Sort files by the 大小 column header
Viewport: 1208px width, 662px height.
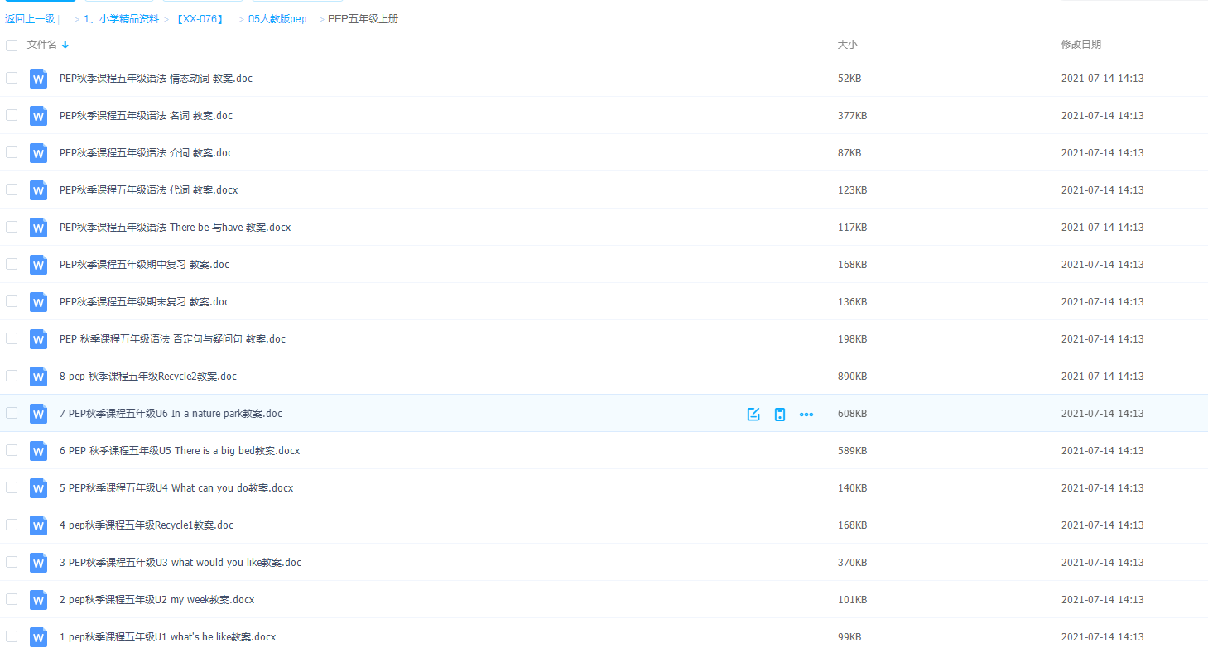tap(847, 45)
